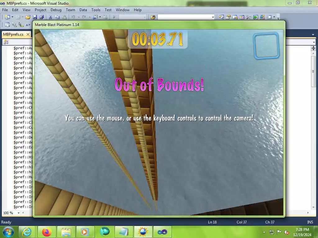Close the MBPprefs.cs tab

(x=28, y=34)
